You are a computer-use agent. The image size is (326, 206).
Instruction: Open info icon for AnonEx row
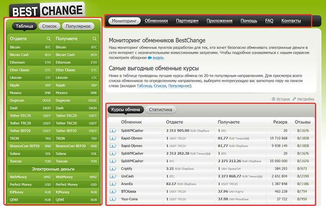click(113, 184)
